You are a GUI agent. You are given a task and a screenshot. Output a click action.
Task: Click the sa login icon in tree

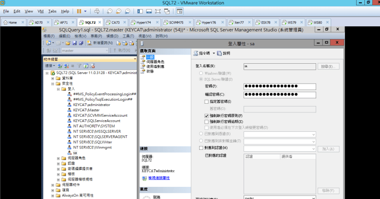[x=70, y=152]
